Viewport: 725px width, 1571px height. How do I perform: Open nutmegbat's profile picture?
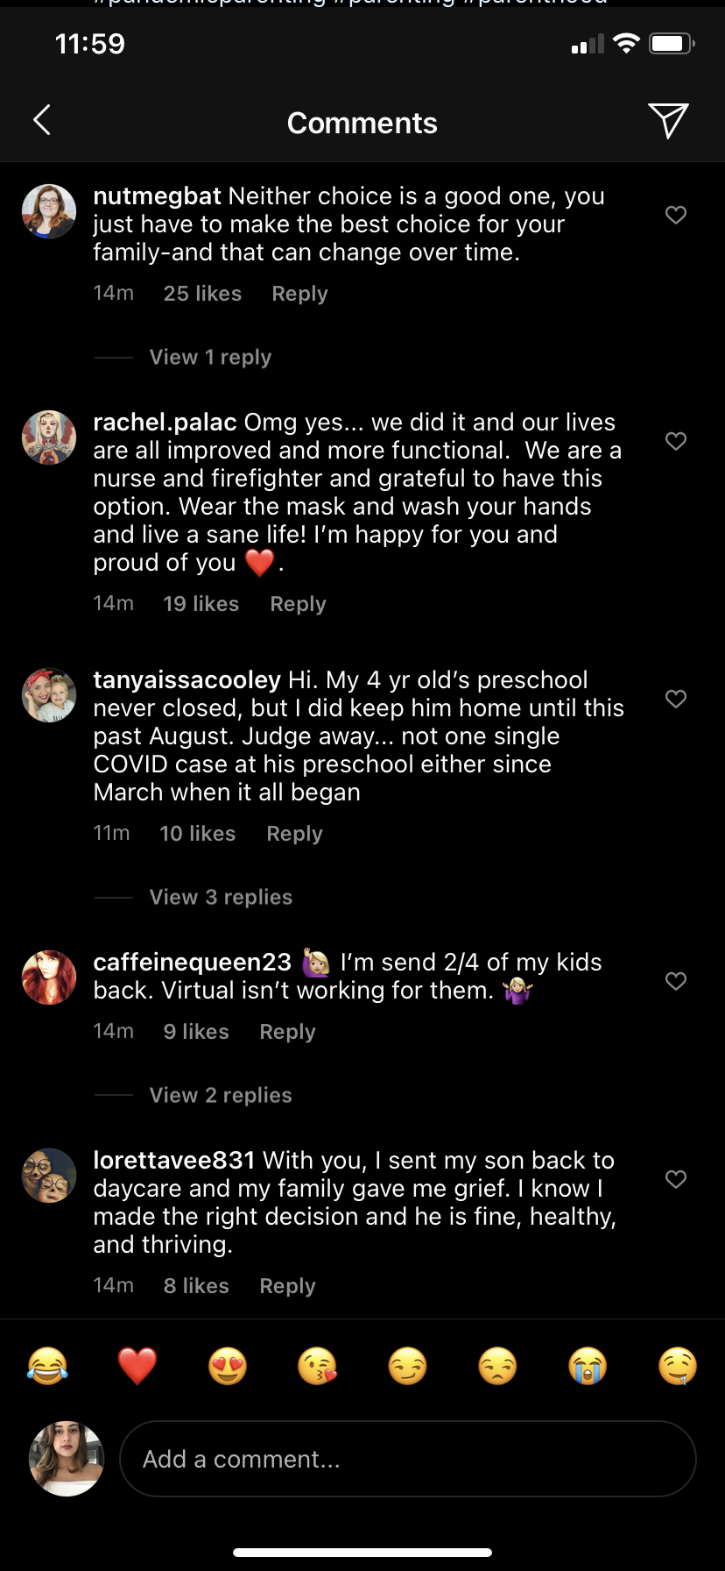[49, 211]
